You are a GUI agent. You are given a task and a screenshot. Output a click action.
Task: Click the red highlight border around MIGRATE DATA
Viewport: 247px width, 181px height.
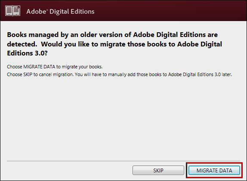pyautogui.click(x=214, y=163)
